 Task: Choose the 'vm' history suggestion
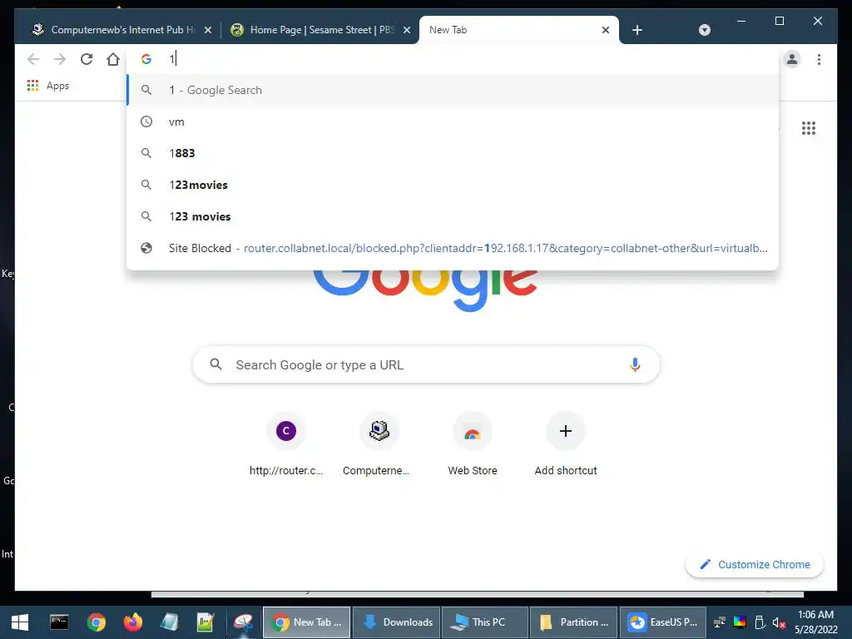[453, 121]
